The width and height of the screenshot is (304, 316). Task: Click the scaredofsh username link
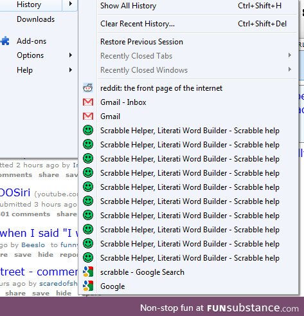point(58,283)
